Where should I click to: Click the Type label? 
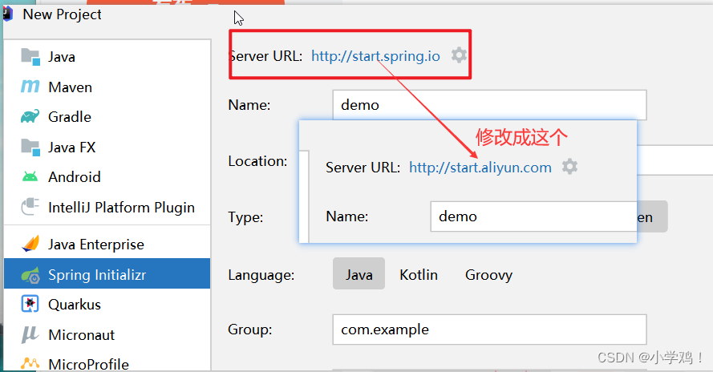pyautogui.click(x=245, y=217)
